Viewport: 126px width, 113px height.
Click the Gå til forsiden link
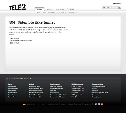[x=14, y=39]
